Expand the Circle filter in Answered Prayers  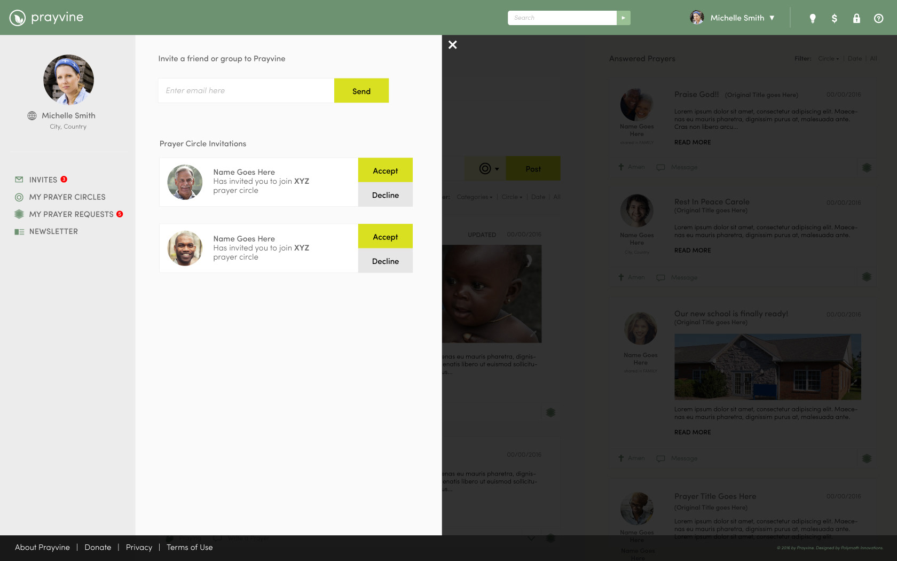click(x=828, y=59)
